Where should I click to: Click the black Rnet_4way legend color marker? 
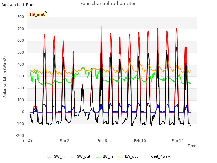pyautogui.click(x=145, y=157)
